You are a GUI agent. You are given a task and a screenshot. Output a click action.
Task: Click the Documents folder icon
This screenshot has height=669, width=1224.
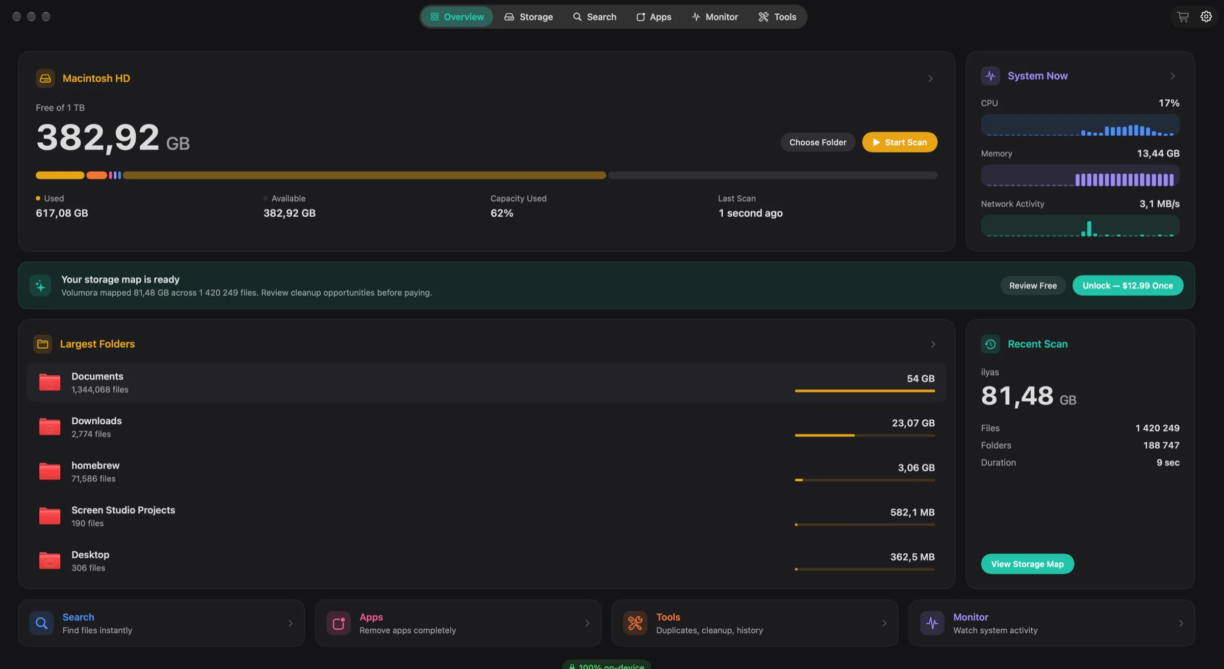[49, 382]
